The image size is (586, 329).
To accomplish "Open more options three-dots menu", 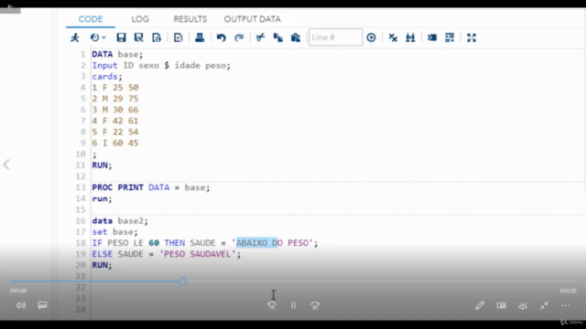I will 566,305.
